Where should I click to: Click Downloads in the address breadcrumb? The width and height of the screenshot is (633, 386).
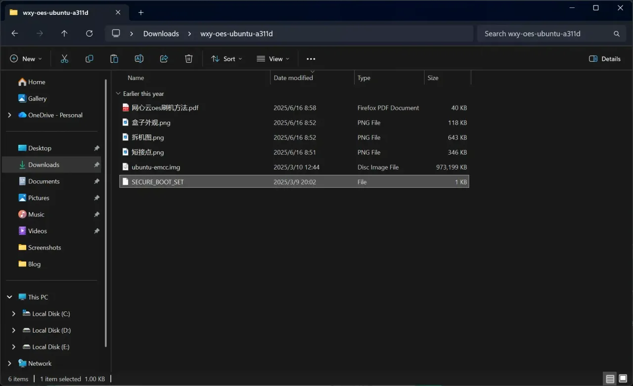point(161,34)
